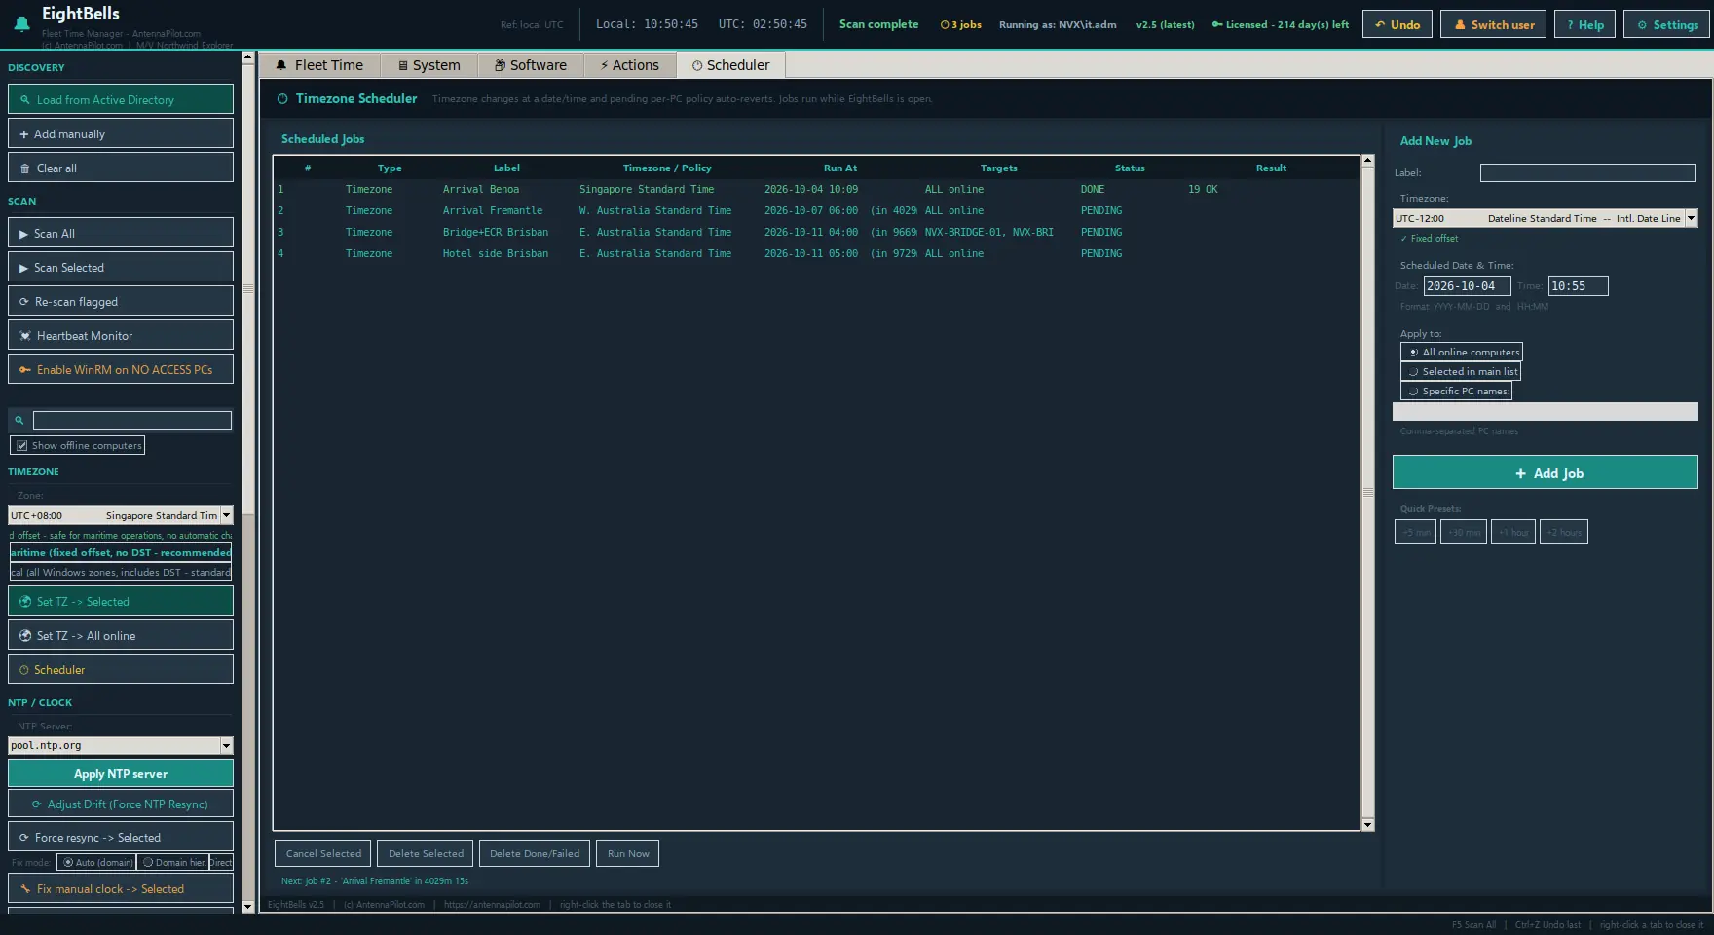Clear all computers with the trash button
The width and height of the screenshot is (1714, 935).
pyautogui.click(x=121, y=168)
